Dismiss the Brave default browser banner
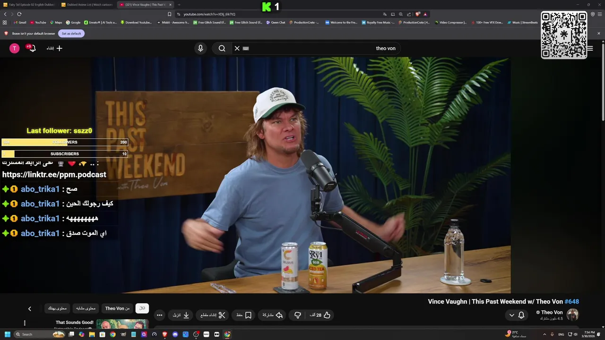This screenshot has width=605, height=340. tap(598, 34)
